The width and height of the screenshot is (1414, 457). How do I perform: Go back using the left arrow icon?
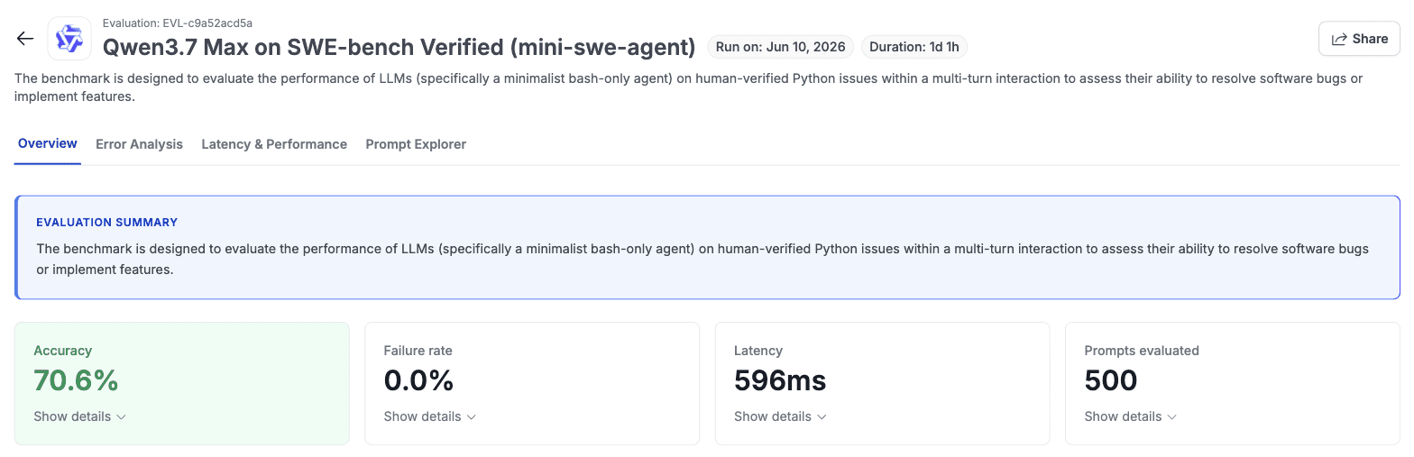[25, 39]
